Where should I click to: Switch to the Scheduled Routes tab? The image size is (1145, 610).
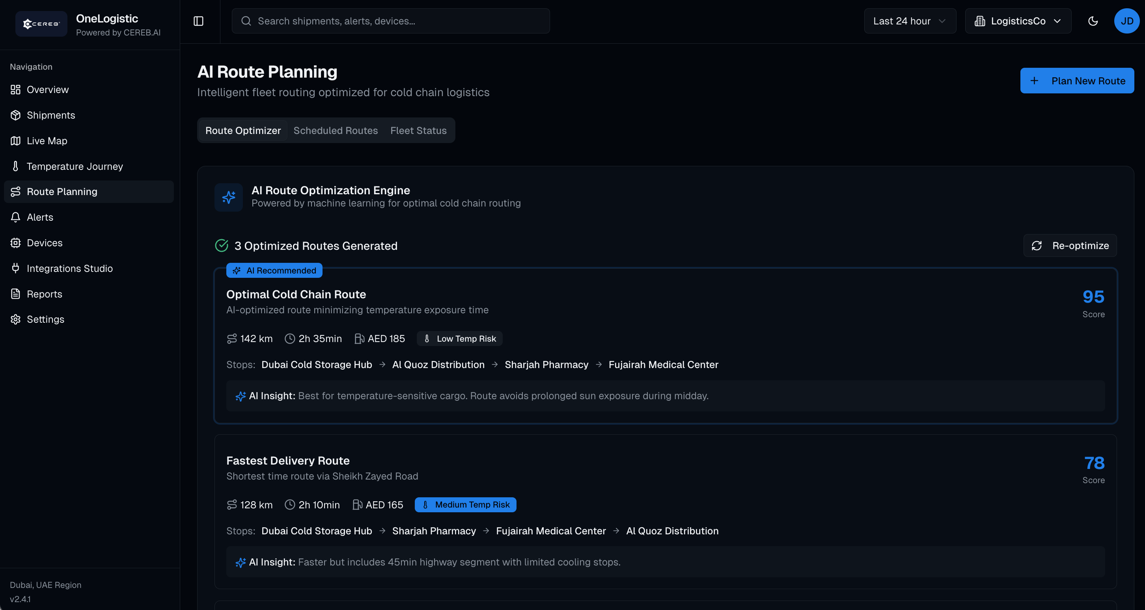tap(335, 130)
